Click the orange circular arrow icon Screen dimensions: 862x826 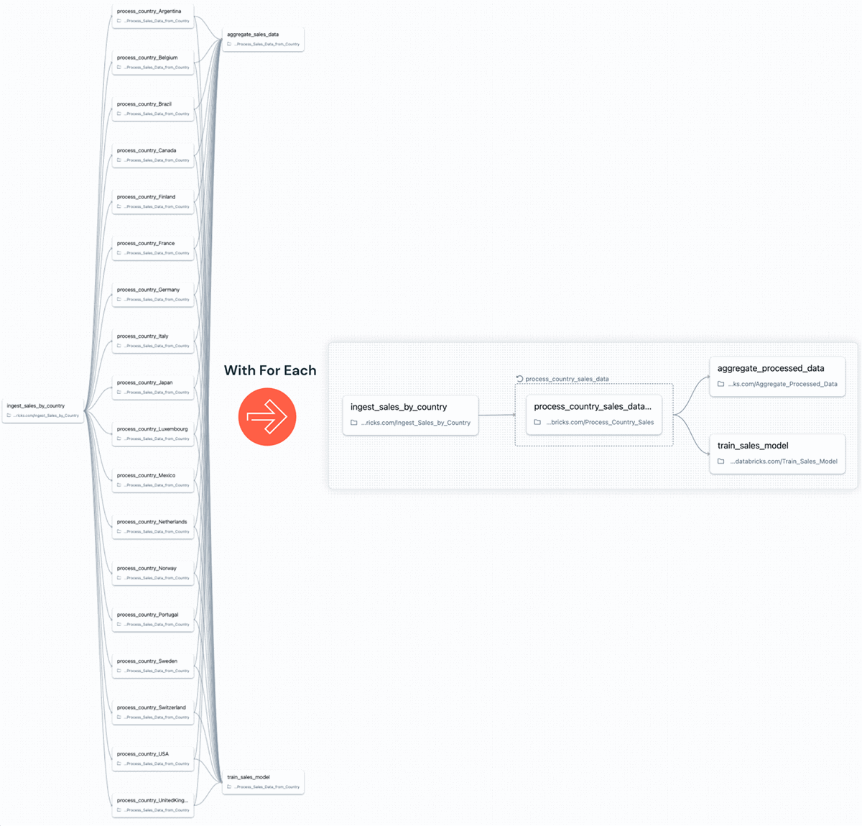point(267,417)
